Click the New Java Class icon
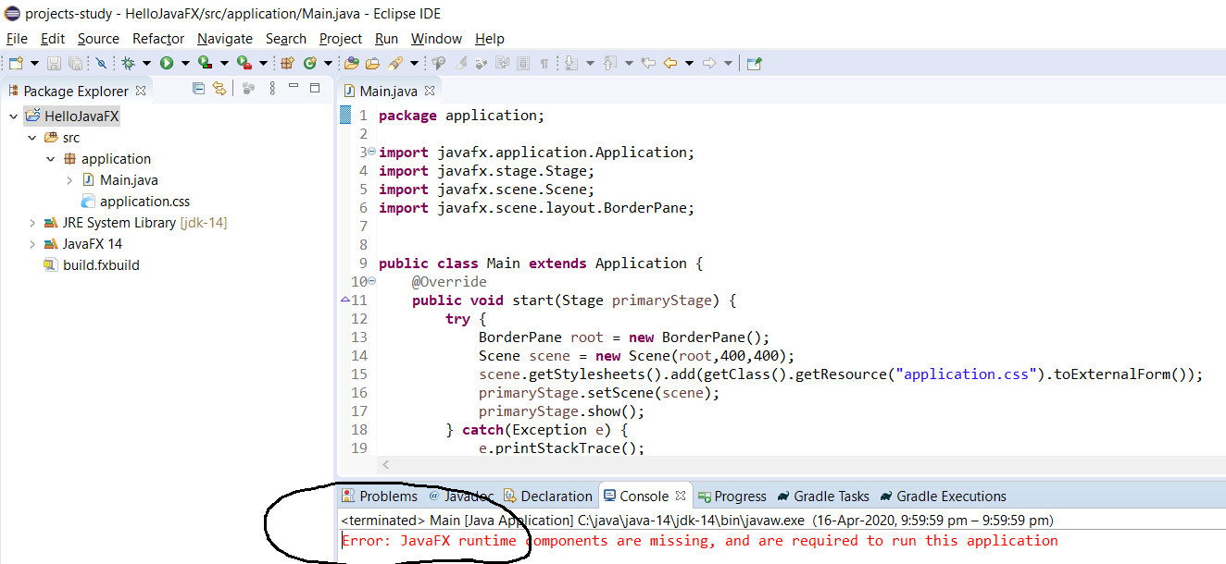Screen dimensions: 1226x564 310,63
